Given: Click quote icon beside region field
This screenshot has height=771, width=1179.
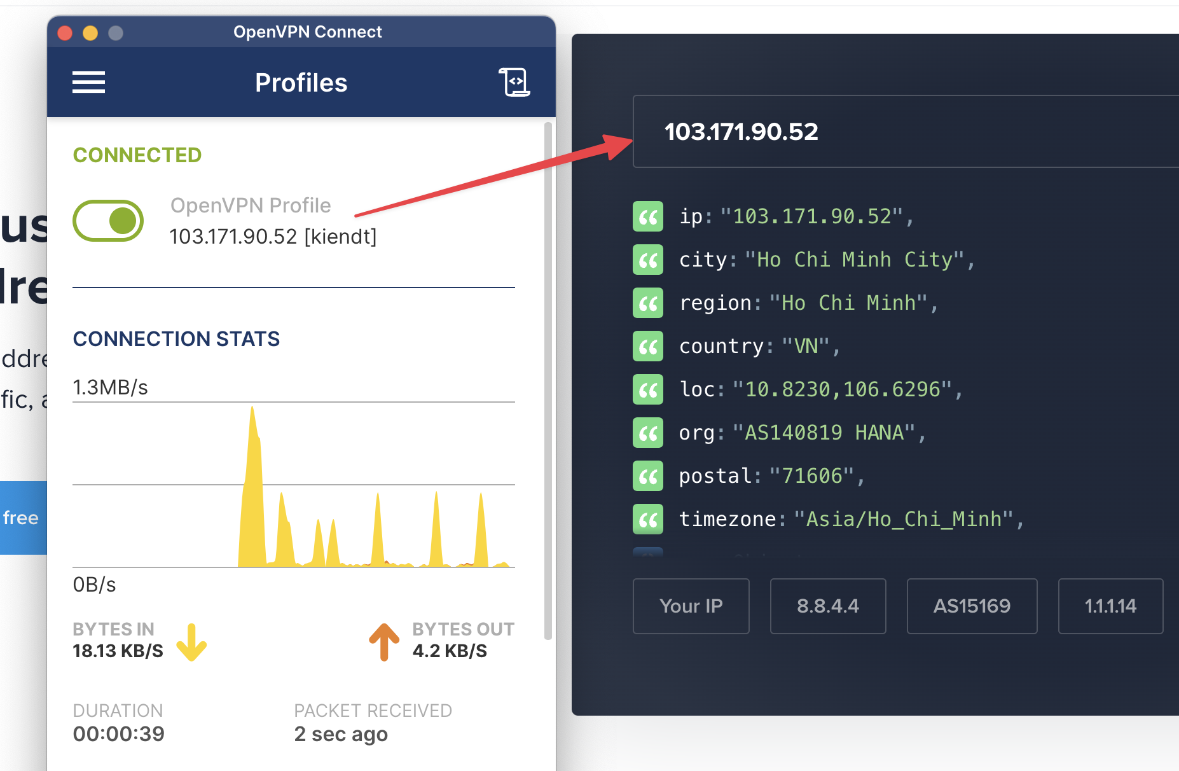Looking at the screenshot, I should point(648,303).
